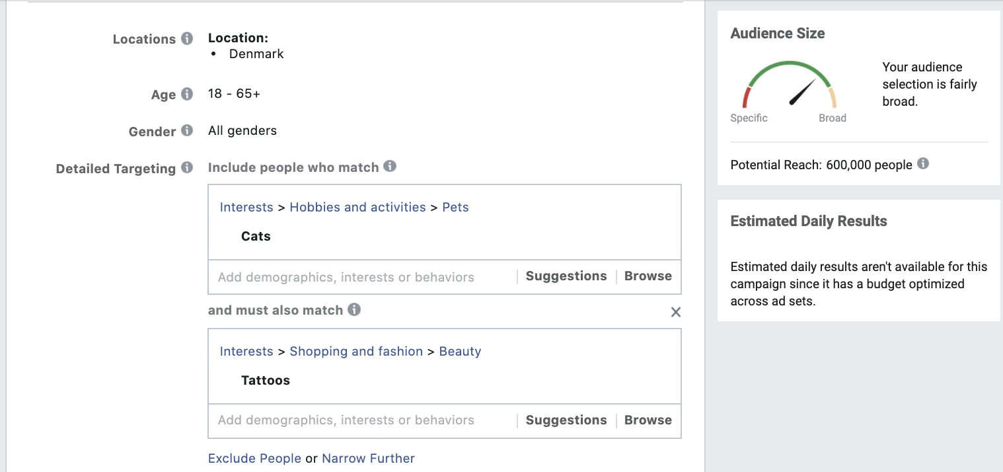Click Shopping and fashion breadcrumb link
This screenshot has height=472, width=1003.
click(x=356, y=352)
